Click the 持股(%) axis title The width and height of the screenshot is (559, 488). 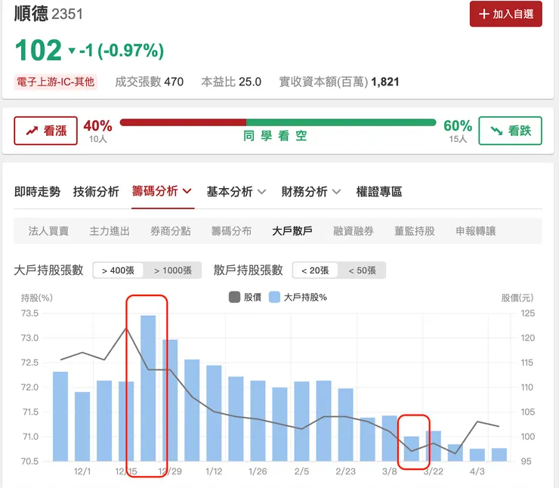37,298
